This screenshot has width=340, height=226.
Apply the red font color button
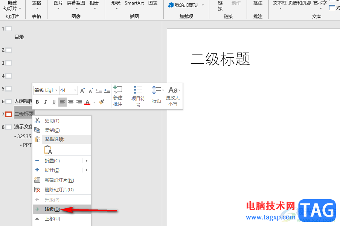pos(87,102)
